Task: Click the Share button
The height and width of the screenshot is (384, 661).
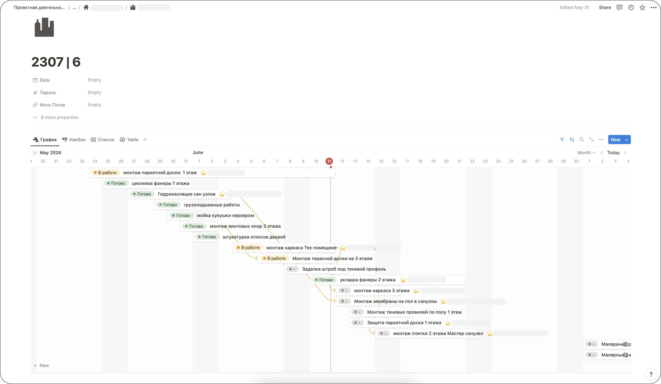Action: pyautogui.click(x=605, y=7)
